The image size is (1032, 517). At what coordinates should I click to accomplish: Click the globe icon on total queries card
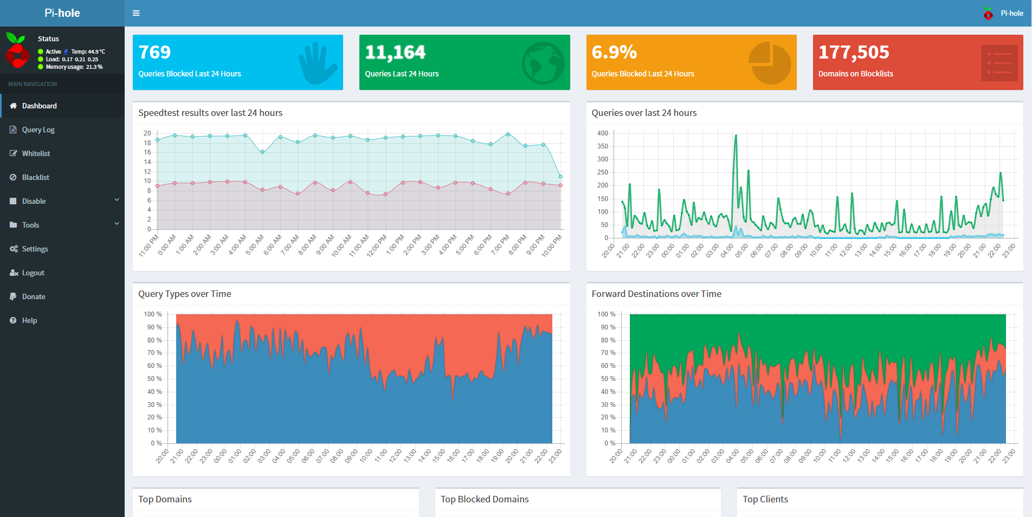pyautogui.click(x=543, y=63)
